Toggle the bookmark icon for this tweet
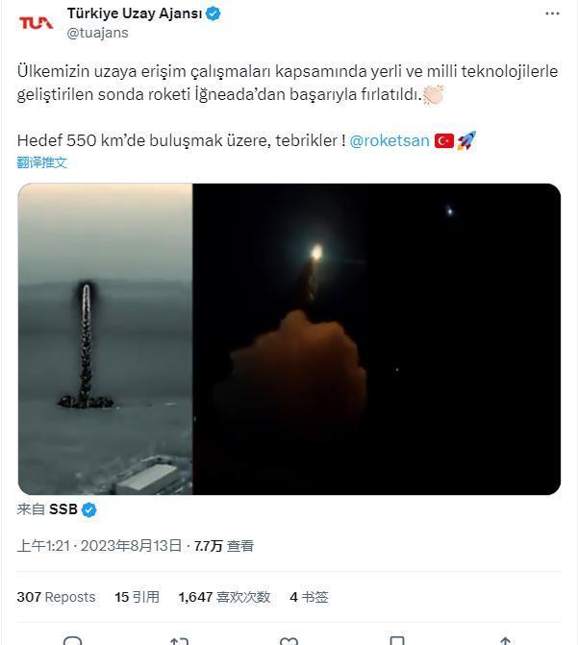 coord(397,641)
